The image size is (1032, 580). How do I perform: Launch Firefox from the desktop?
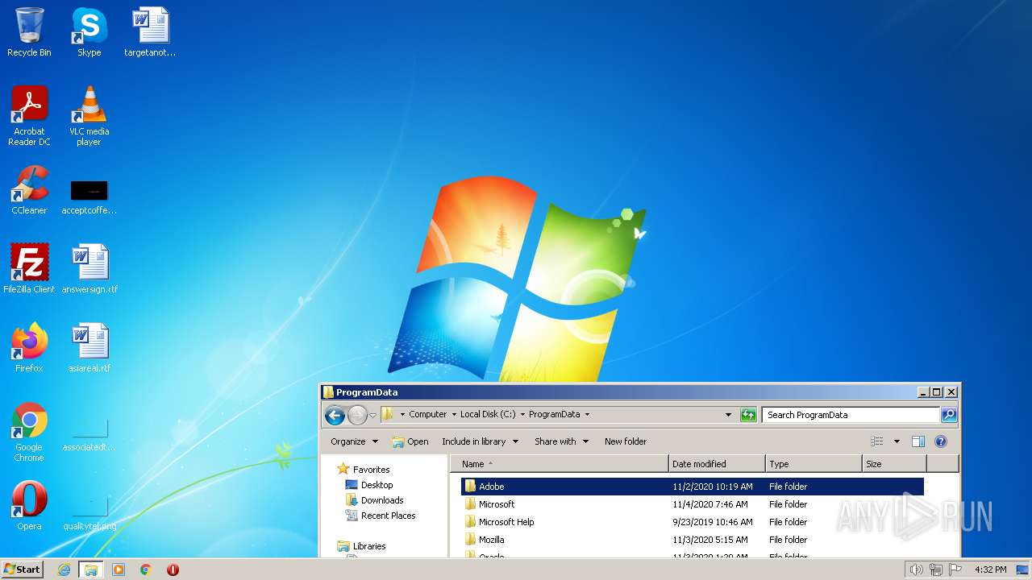pyautogui.click(x=29, y=348)
